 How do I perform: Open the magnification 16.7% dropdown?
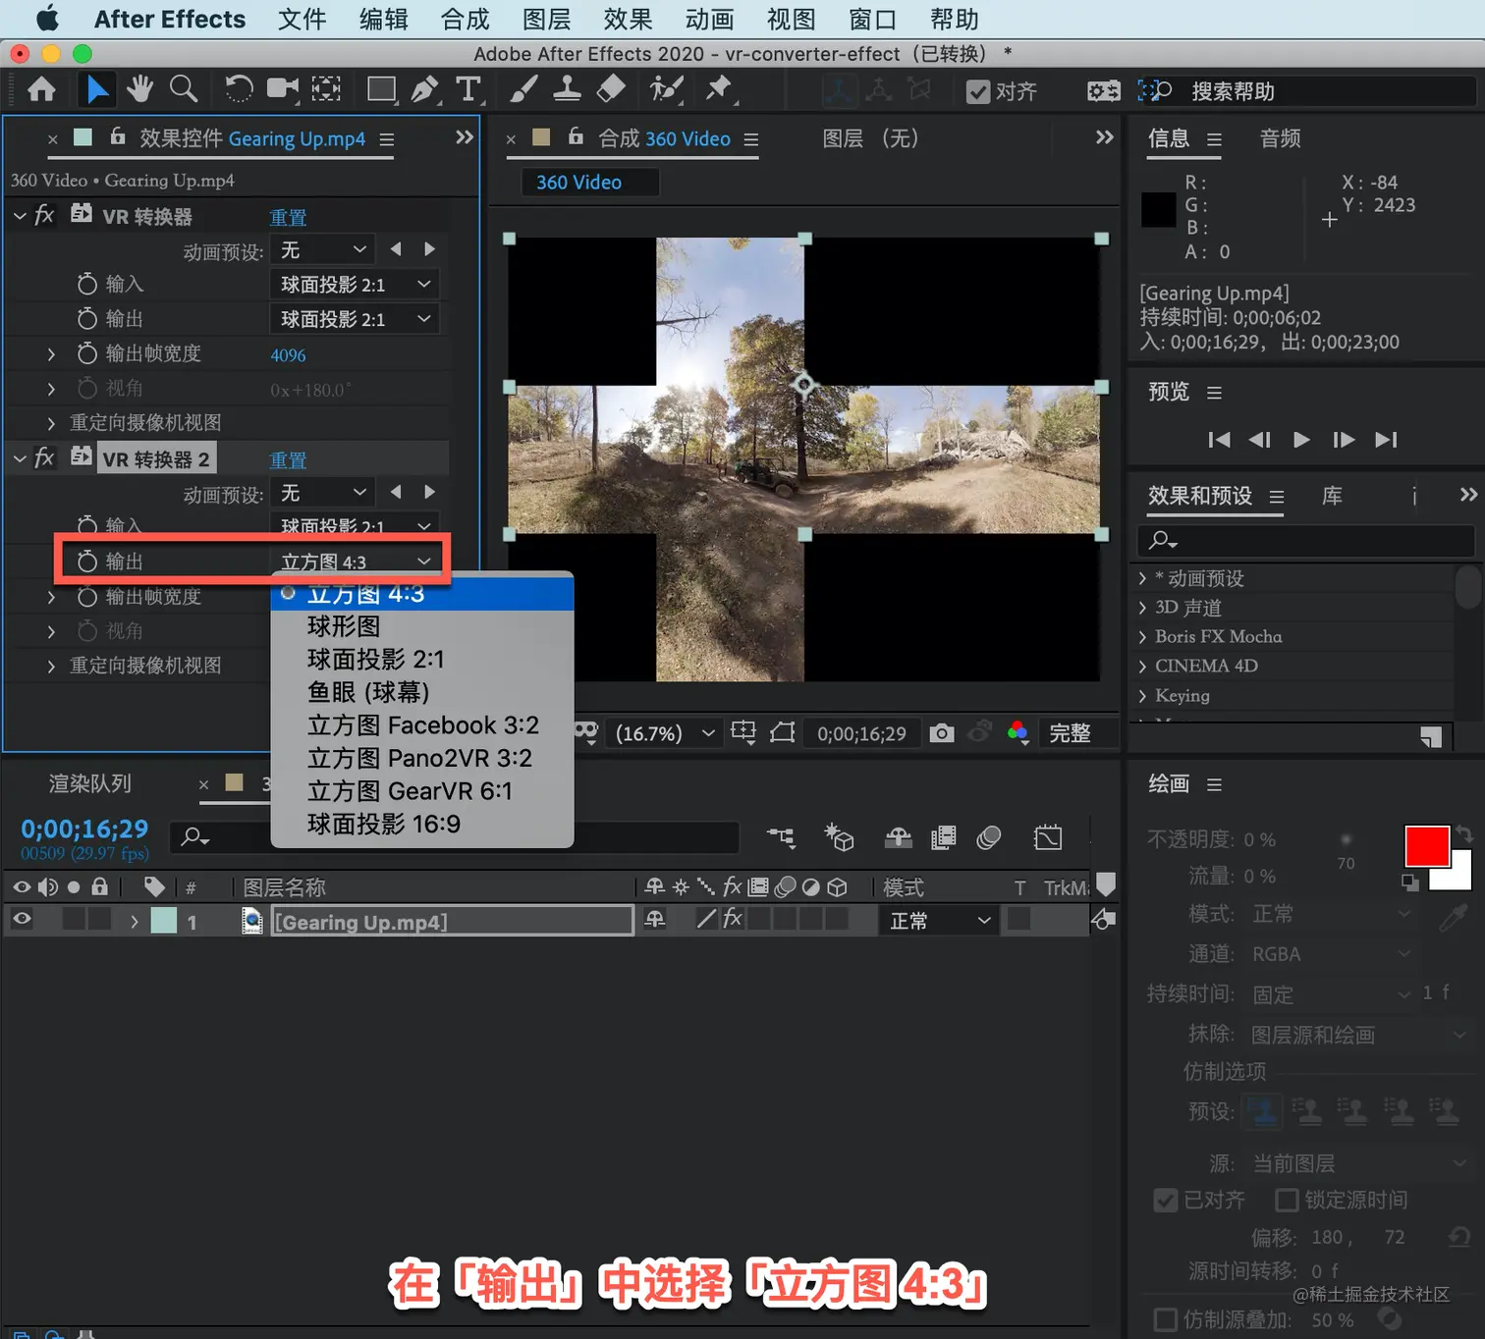coord(665,733)
